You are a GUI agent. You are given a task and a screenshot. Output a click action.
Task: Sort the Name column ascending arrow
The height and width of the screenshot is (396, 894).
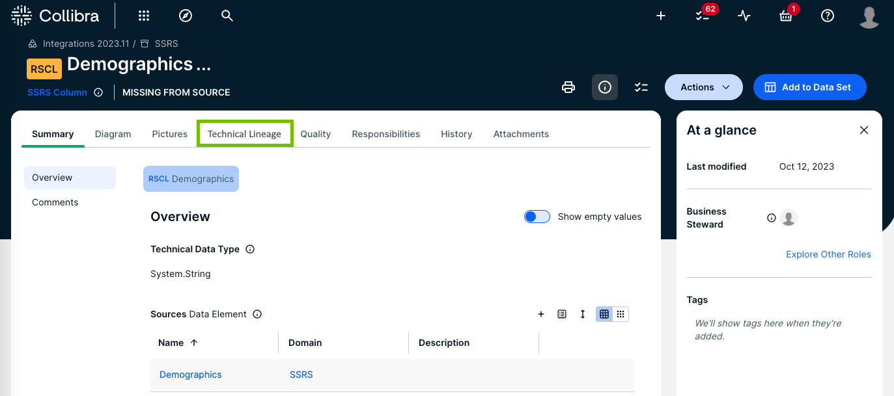(x=194, y=343)
